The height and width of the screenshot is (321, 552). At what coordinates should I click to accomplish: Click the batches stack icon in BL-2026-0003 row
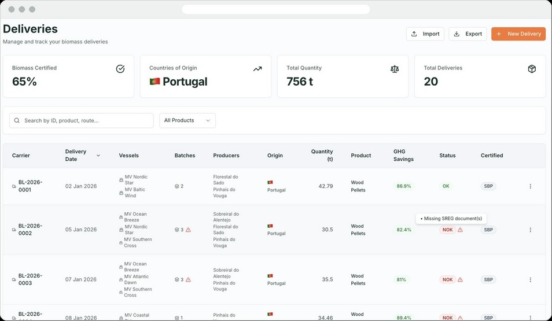click(176, 279)
